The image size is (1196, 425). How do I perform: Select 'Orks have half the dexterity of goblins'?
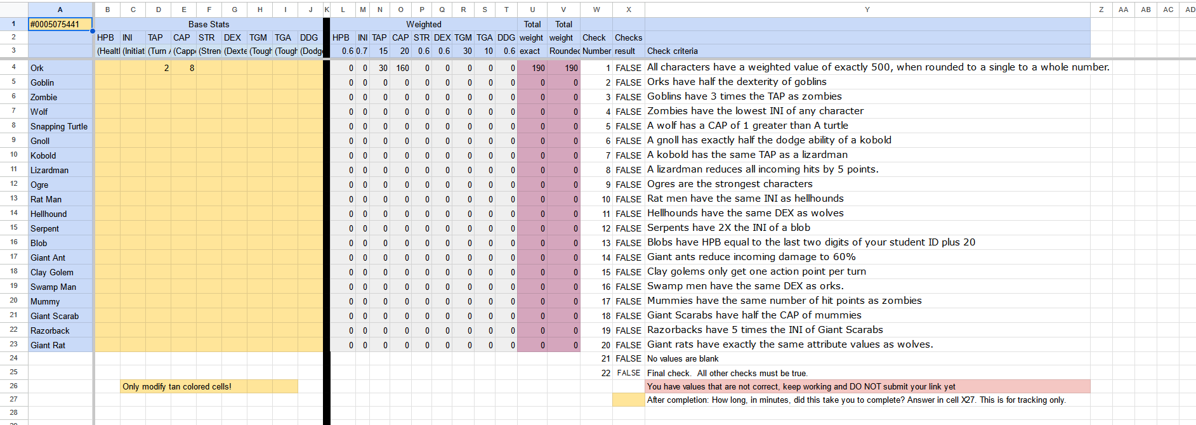click(737, 82)
